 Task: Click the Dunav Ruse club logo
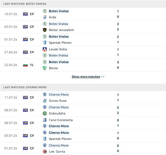[45, 101]
